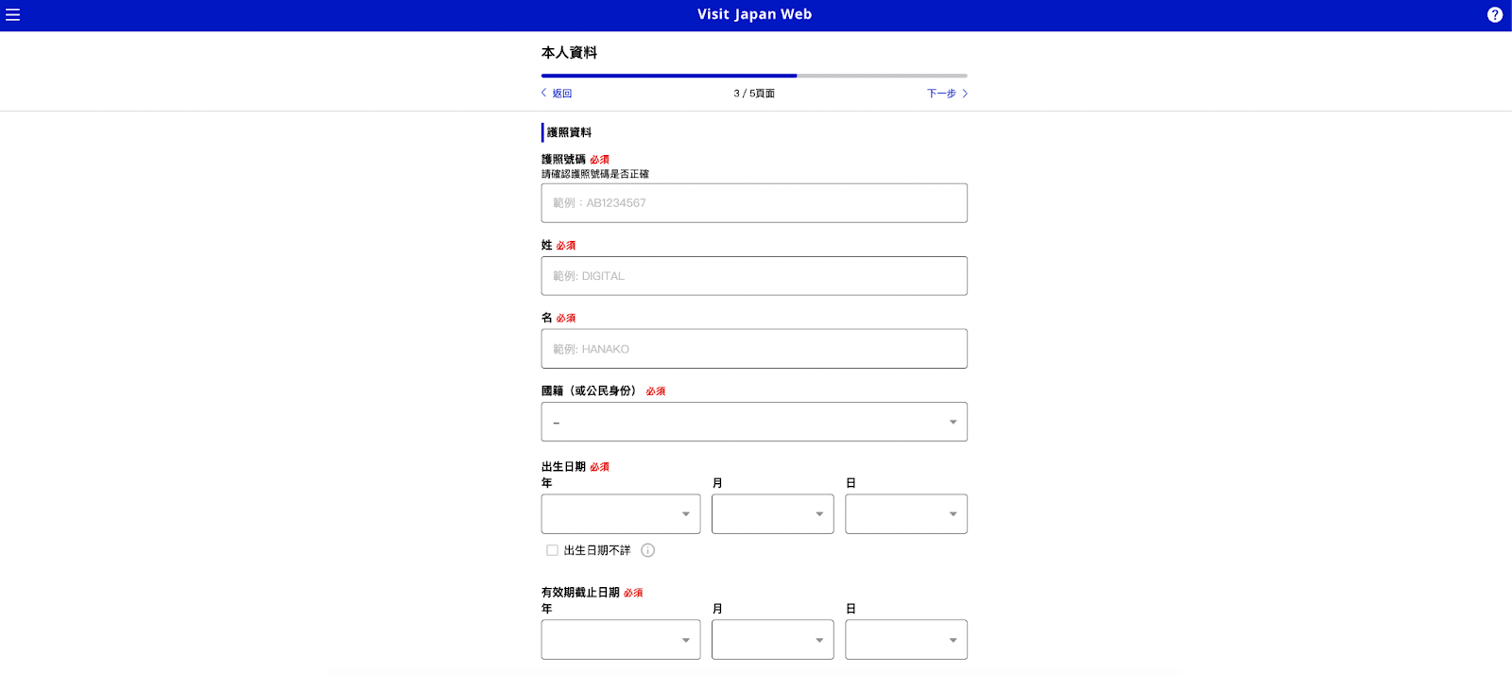The width and height of the screenshot is (1512, 675).
Task: Focus the passport number input field
Action: coord(753,203)
